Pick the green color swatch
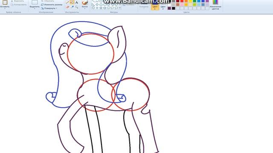273x153 pixels. tap(195, 1)
